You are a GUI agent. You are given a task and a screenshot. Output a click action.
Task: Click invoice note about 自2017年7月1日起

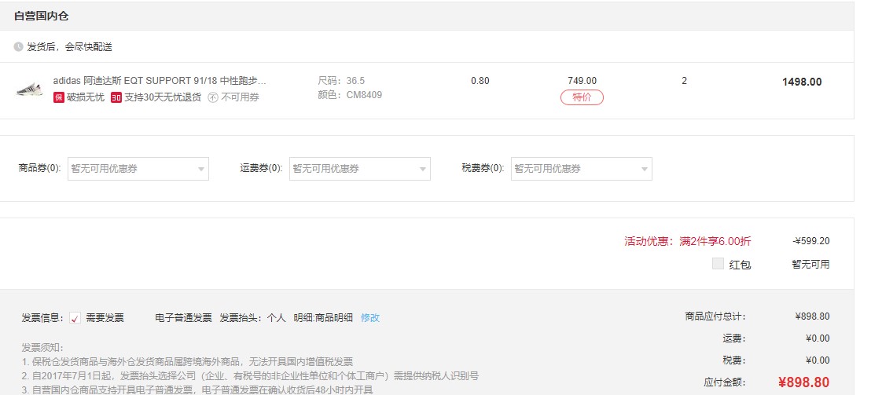(x=250, y=375)
